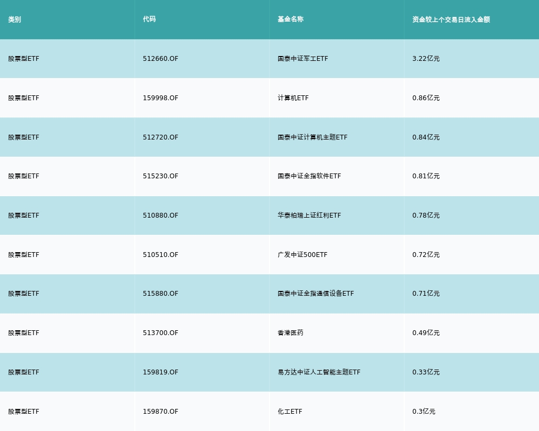Viewport: 539px width, 431px height.
Task: Select code 159998.OF
Action: [161, 98]
